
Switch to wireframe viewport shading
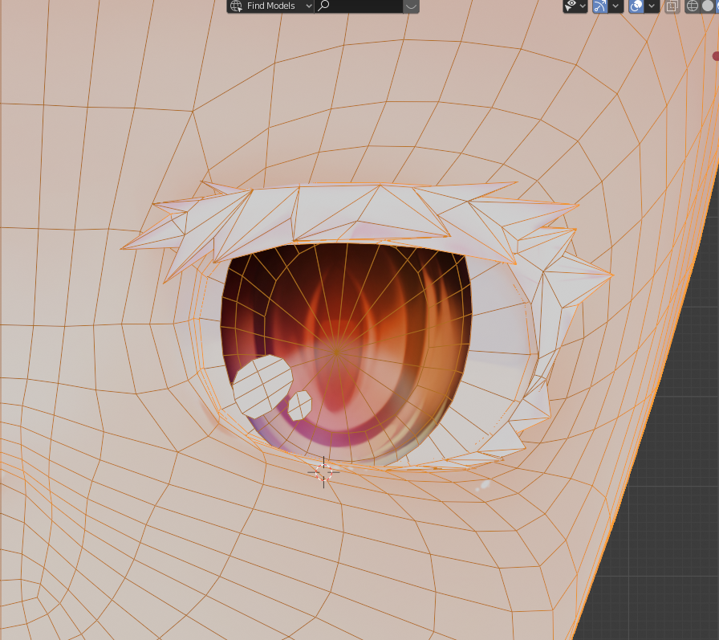click(x=692, y=6)
